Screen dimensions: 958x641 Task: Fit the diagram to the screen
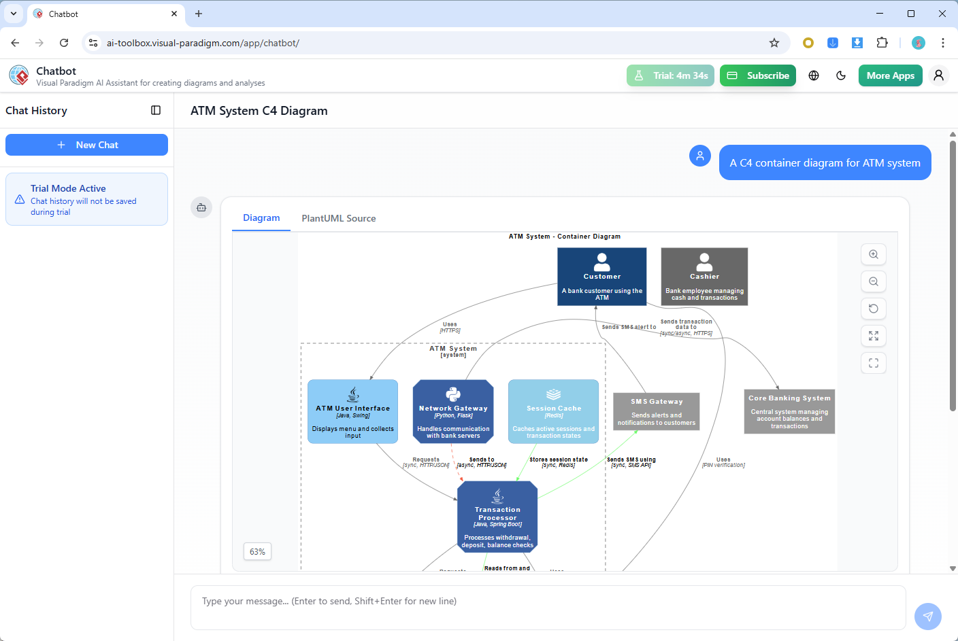coord(874,336)
